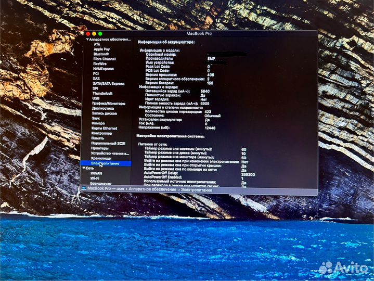Image resolution: width=374 pixels, height=281 pixels.
Task: Select ATA in the sidebar
Action: (97, 44)
